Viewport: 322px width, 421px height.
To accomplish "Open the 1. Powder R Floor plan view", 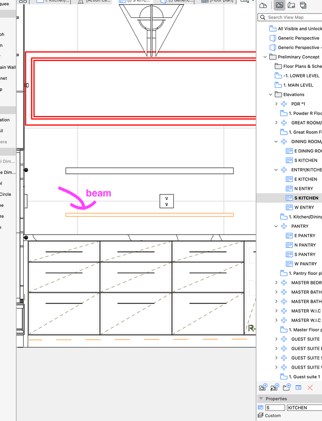I will click(301, 113).
